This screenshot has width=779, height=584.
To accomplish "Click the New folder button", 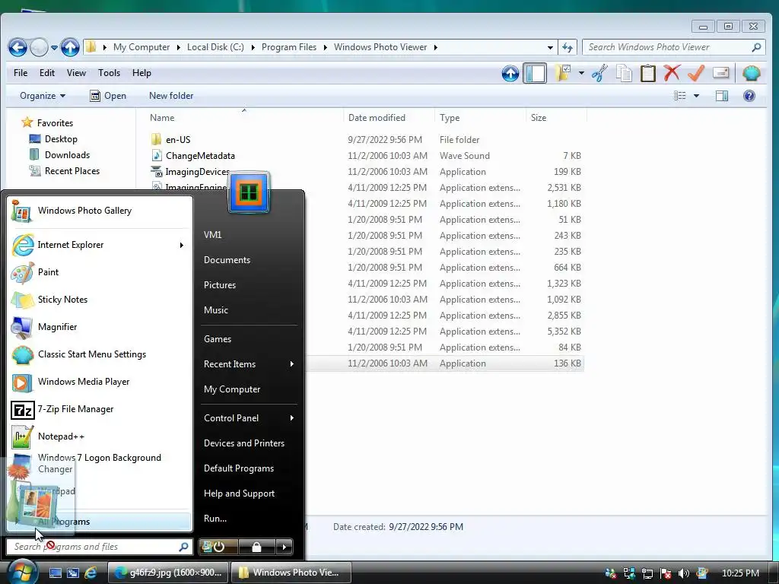I will tap(171, 96).
